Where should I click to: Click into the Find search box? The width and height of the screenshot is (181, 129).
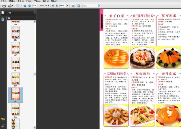(x=91, y=5)
